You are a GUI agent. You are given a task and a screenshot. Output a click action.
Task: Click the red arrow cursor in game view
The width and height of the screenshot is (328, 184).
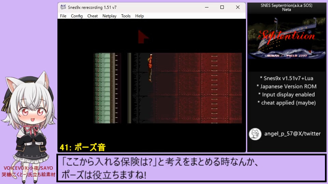pos(143,37)
